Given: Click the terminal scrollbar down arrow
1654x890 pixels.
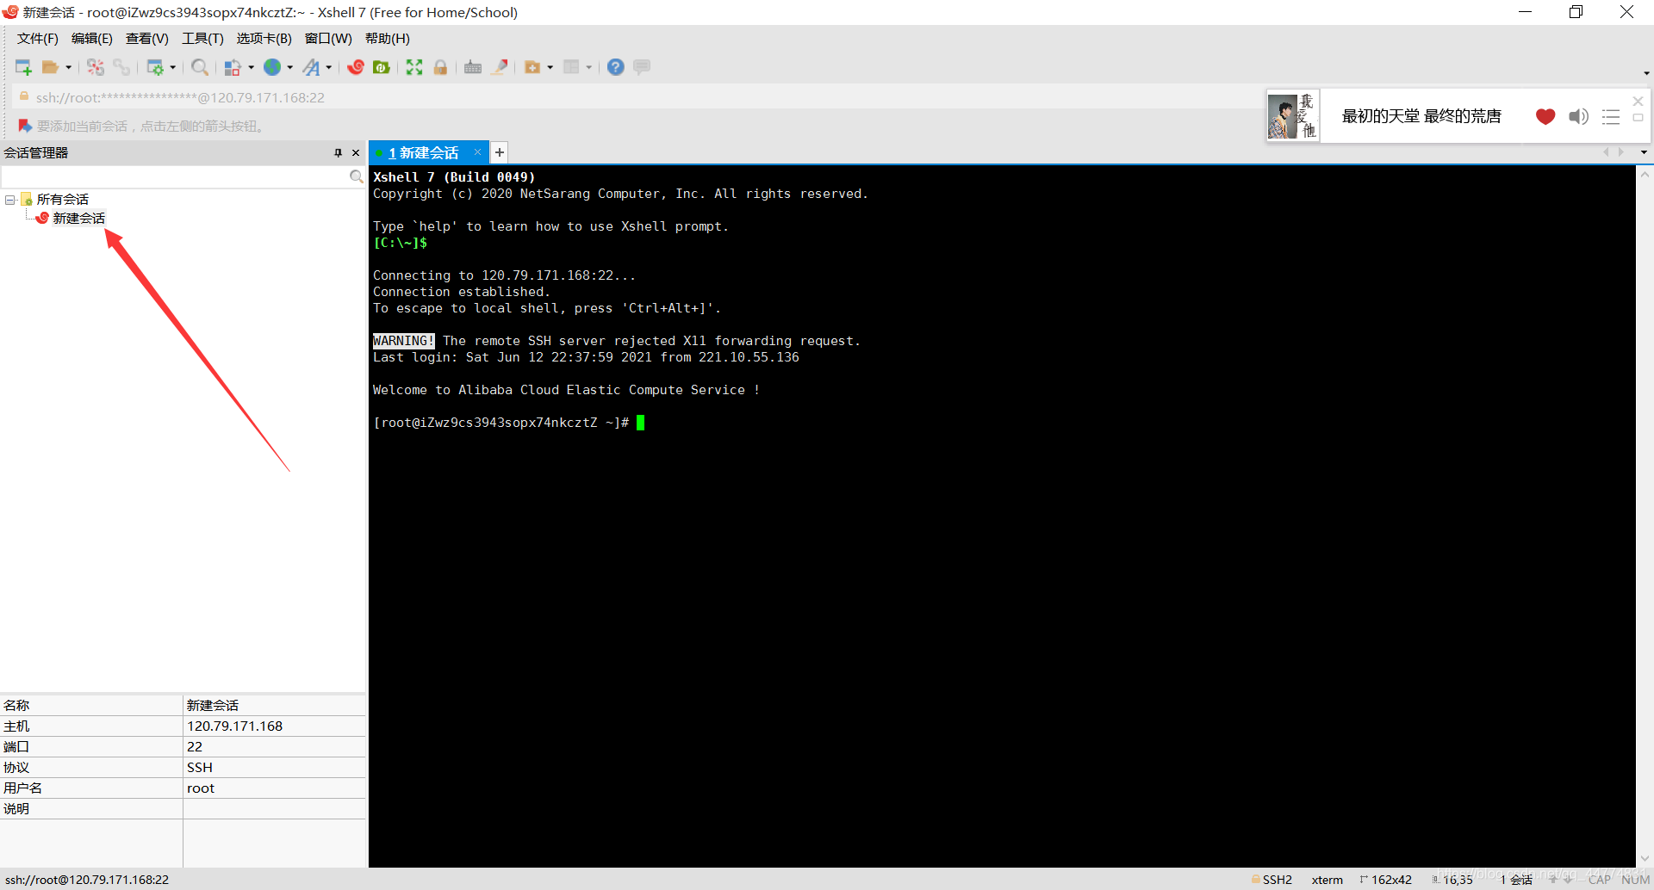Looking at the screenshot, I should pyautogui.click(x=1645, y=858).
